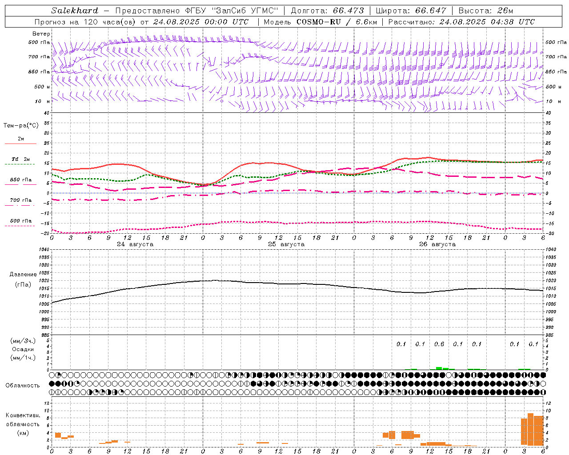This screenshot has width=569, height=455.
Task: Click the 'Конвективн.' convective cloud label
Action: point(23,415)
